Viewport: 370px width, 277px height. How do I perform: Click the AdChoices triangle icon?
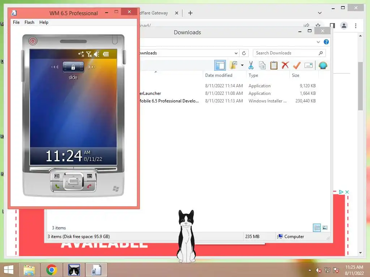[341, 192]
